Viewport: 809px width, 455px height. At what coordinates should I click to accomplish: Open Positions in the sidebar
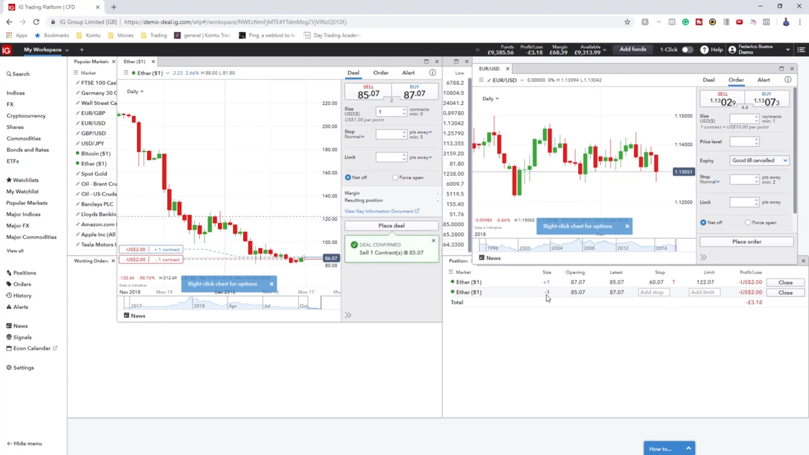coord(21,273)
